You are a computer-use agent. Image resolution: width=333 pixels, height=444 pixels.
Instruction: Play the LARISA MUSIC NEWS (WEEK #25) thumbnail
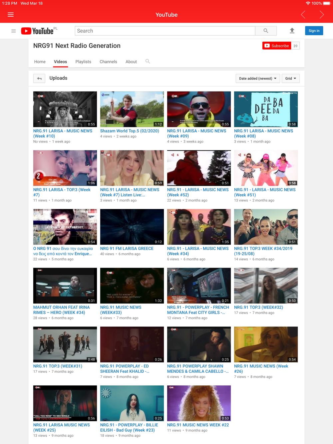tap(65, 403)
